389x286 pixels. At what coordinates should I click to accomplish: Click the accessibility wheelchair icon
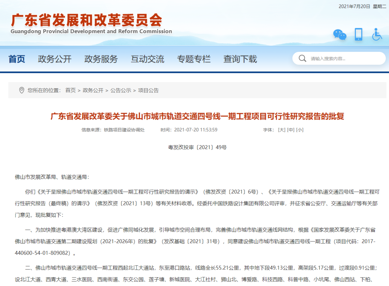tap(377, 34)
